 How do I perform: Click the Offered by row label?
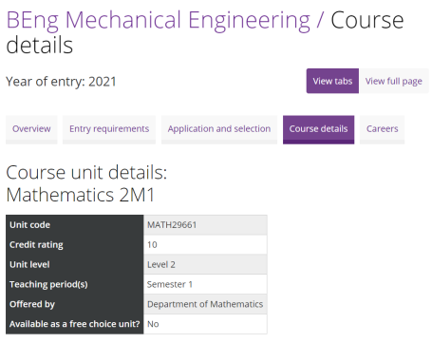(75, 304)
